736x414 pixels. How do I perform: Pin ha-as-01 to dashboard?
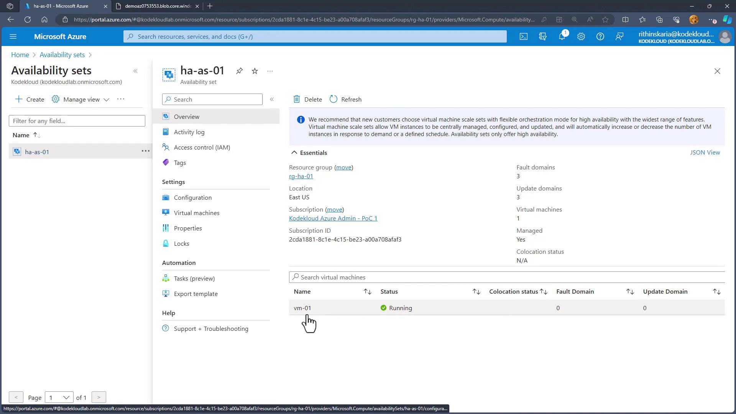click(x=239, y=71)
